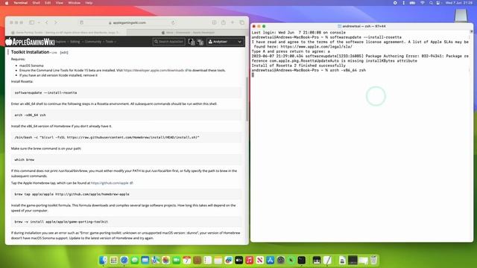
Task: Open FaceTime from the Dock
Action: click(x=177, y=260)
